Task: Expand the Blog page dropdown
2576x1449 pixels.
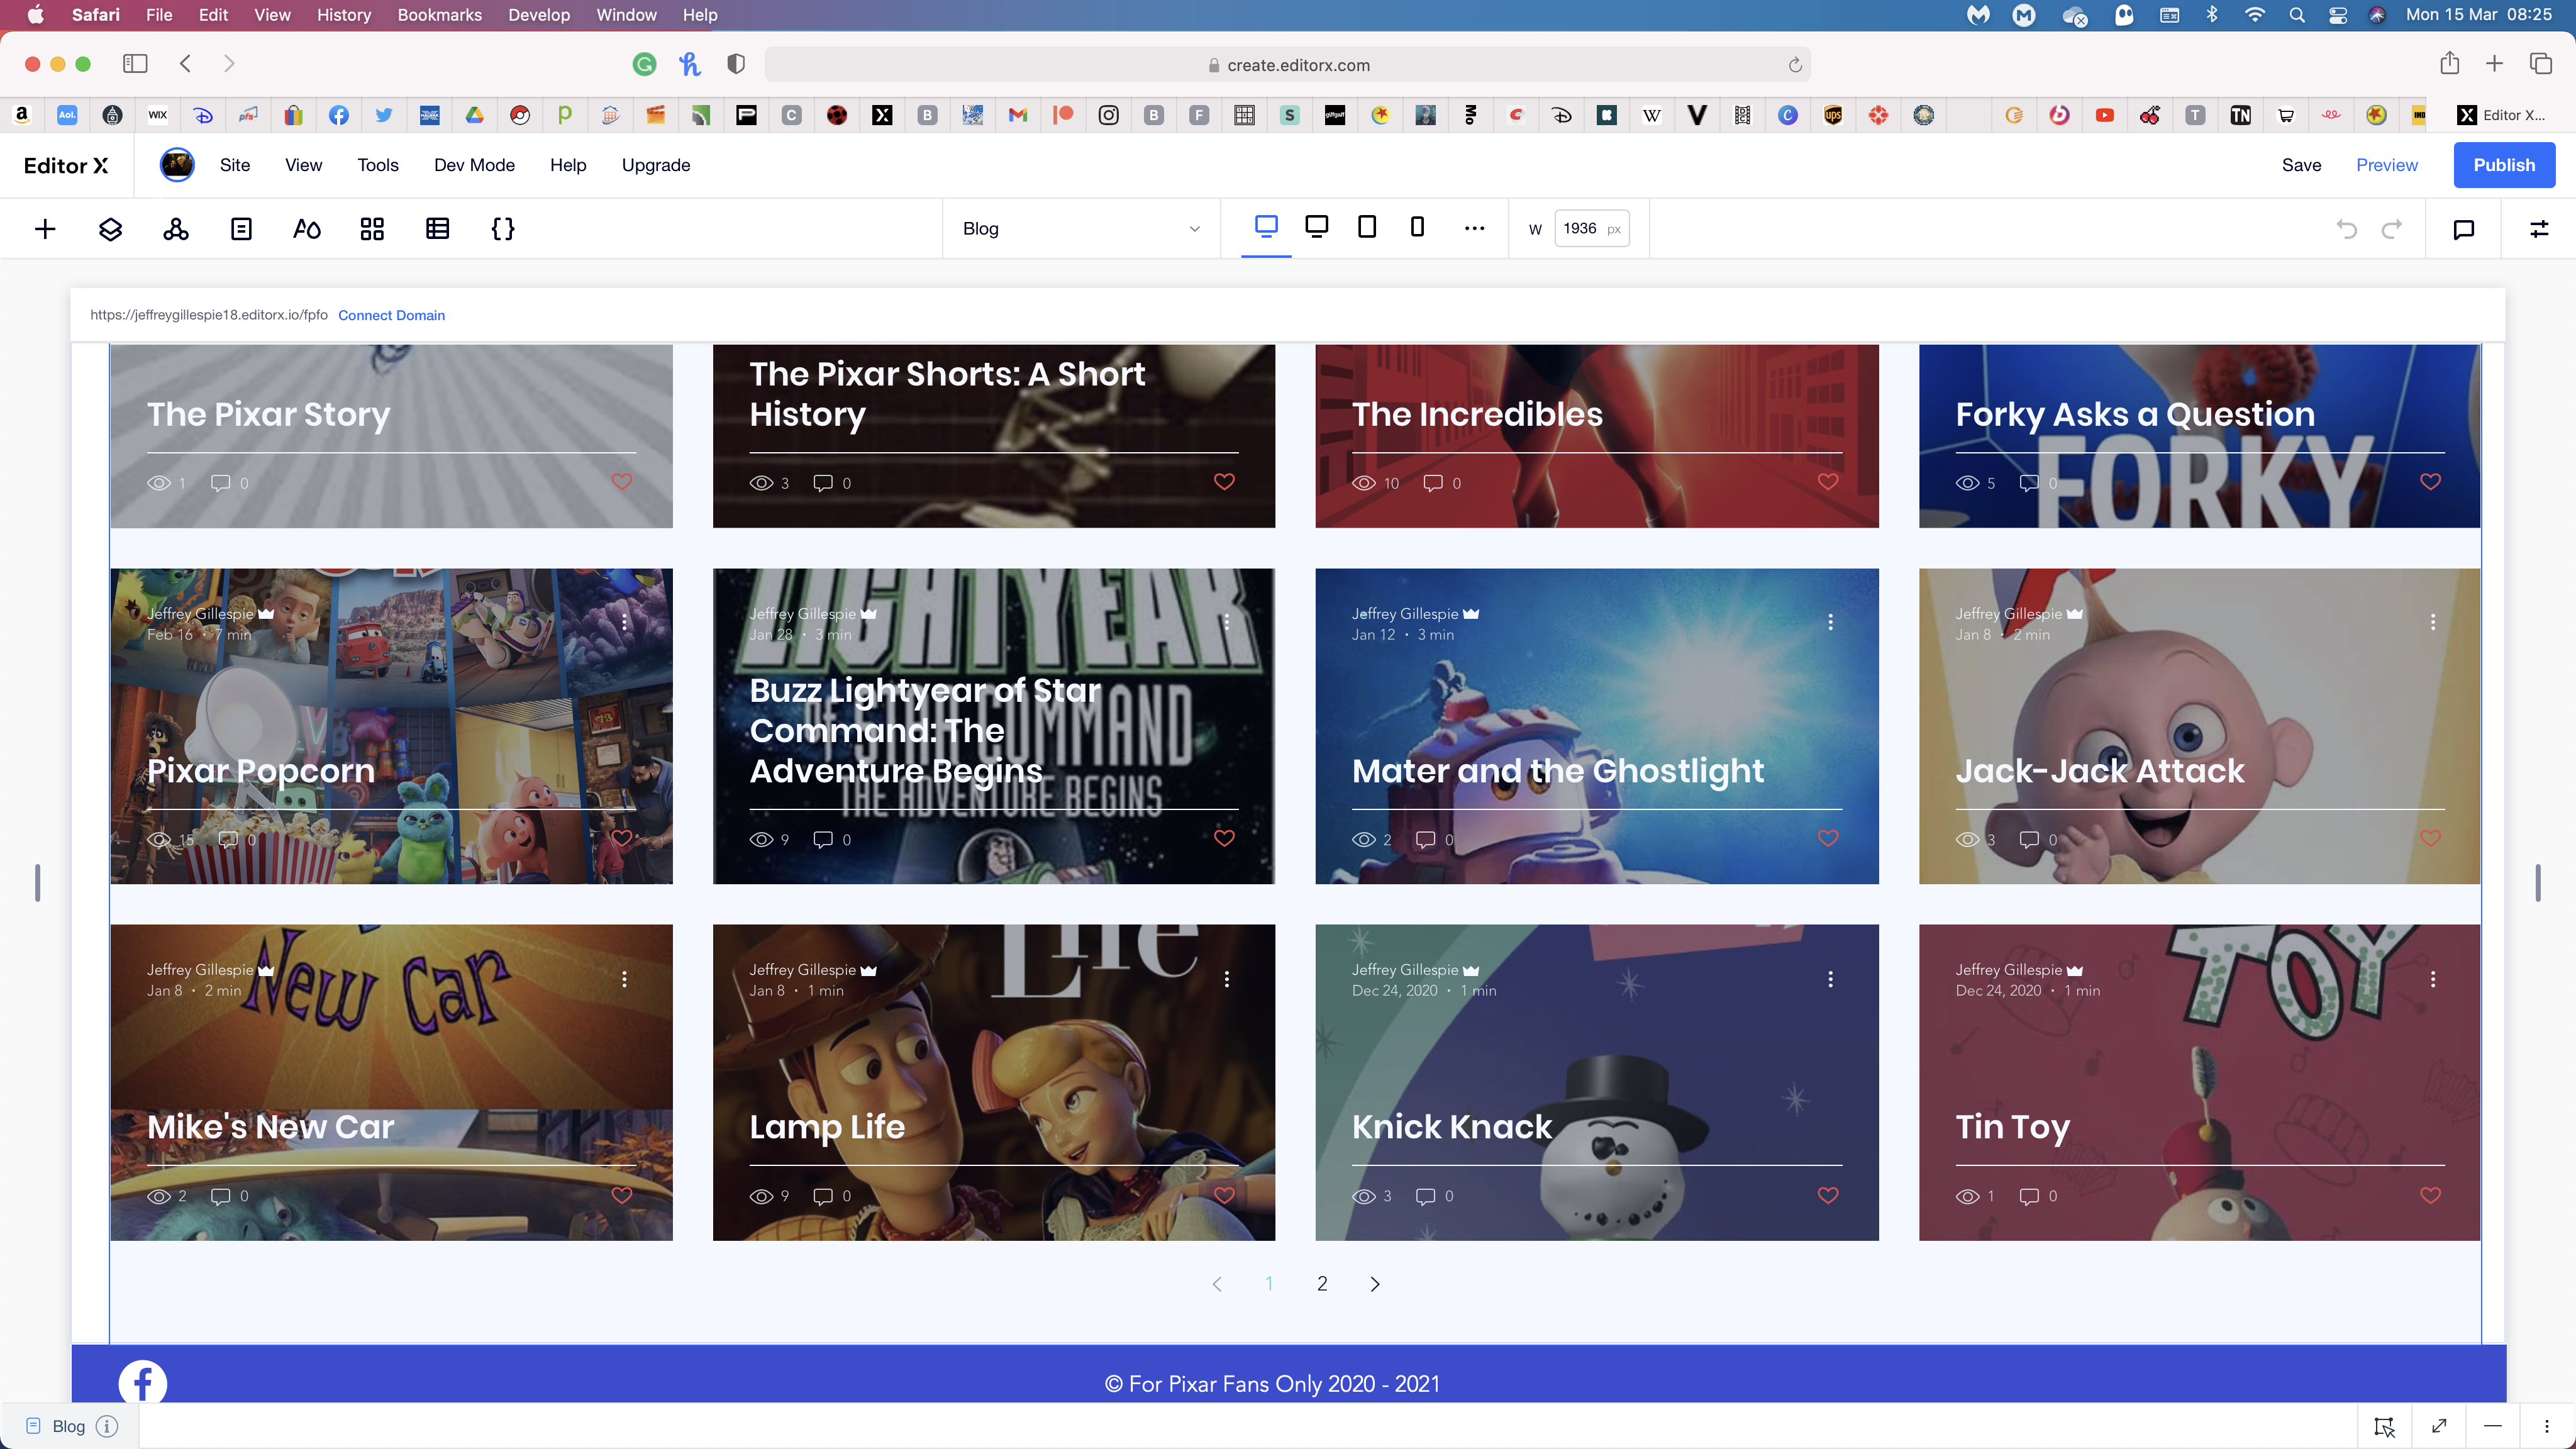Action: pyautogui.click(x=1080, y=229)
